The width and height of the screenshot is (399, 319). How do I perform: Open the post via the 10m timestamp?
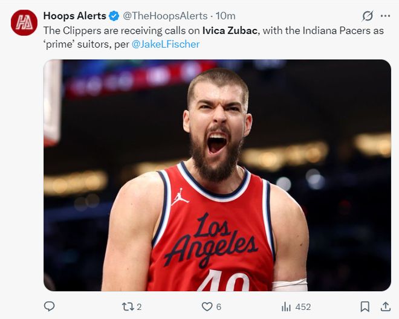tap(225, 16)
